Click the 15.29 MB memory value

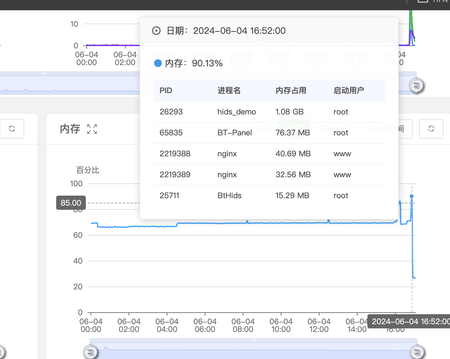292,196
